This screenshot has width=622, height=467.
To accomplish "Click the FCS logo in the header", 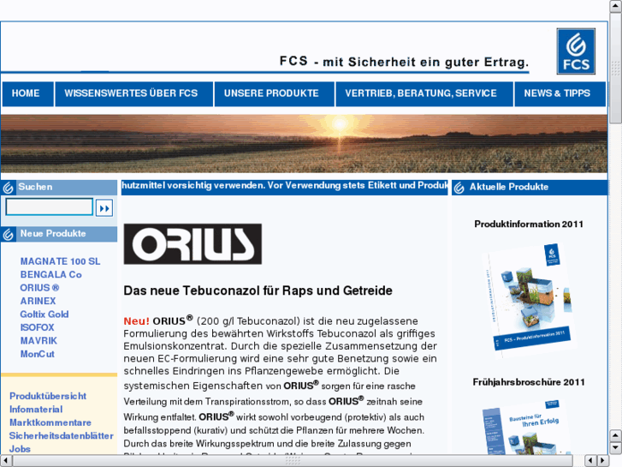I will tap(576, 51).
